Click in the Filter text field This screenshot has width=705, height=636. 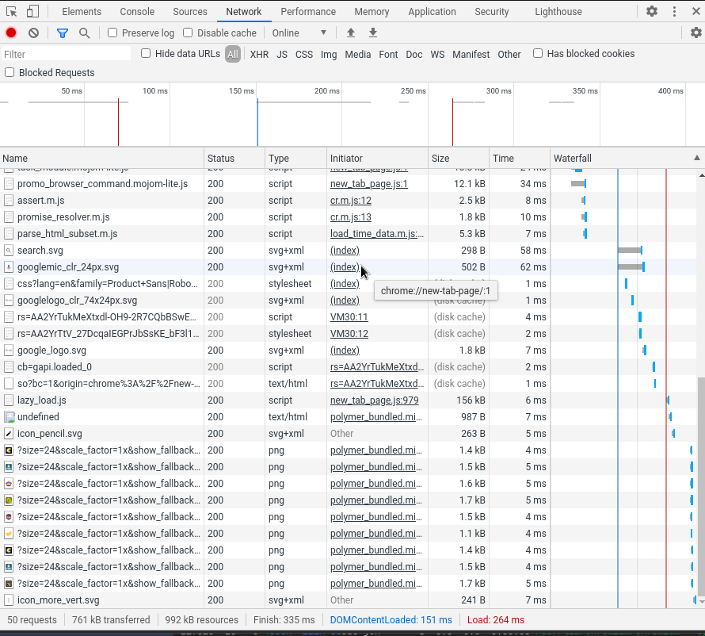[x=67, y=54]
